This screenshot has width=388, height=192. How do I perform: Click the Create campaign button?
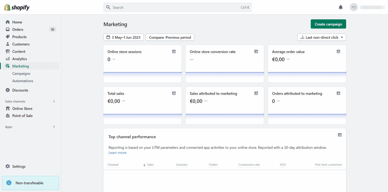328,24
